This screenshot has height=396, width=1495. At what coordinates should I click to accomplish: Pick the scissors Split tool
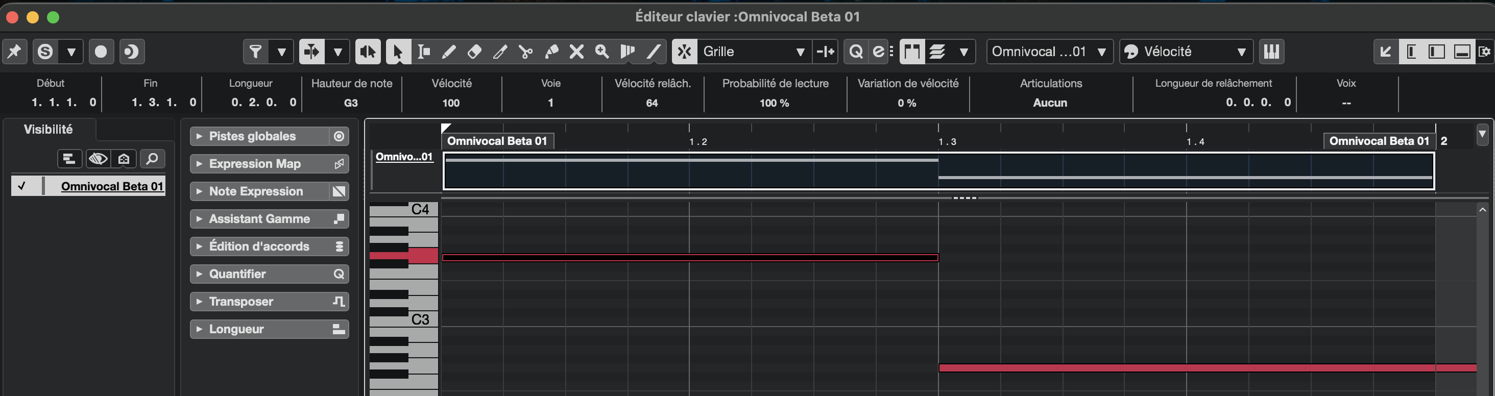click(x=526, y=52)
